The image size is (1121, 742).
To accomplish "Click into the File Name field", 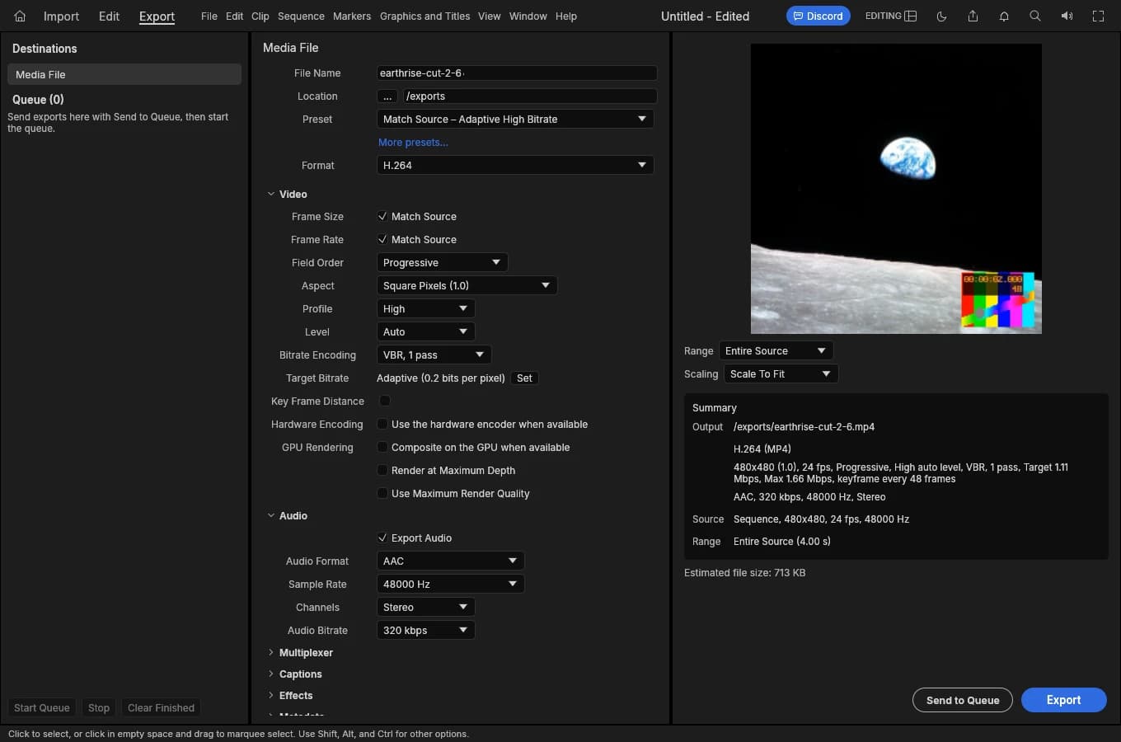I will 516,73.
